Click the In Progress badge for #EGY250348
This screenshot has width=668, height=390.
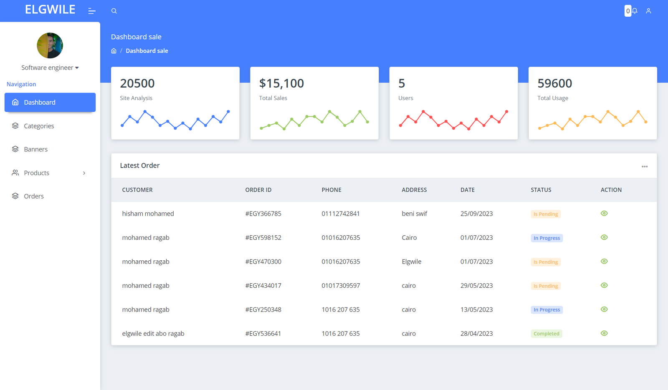point(547,310)
